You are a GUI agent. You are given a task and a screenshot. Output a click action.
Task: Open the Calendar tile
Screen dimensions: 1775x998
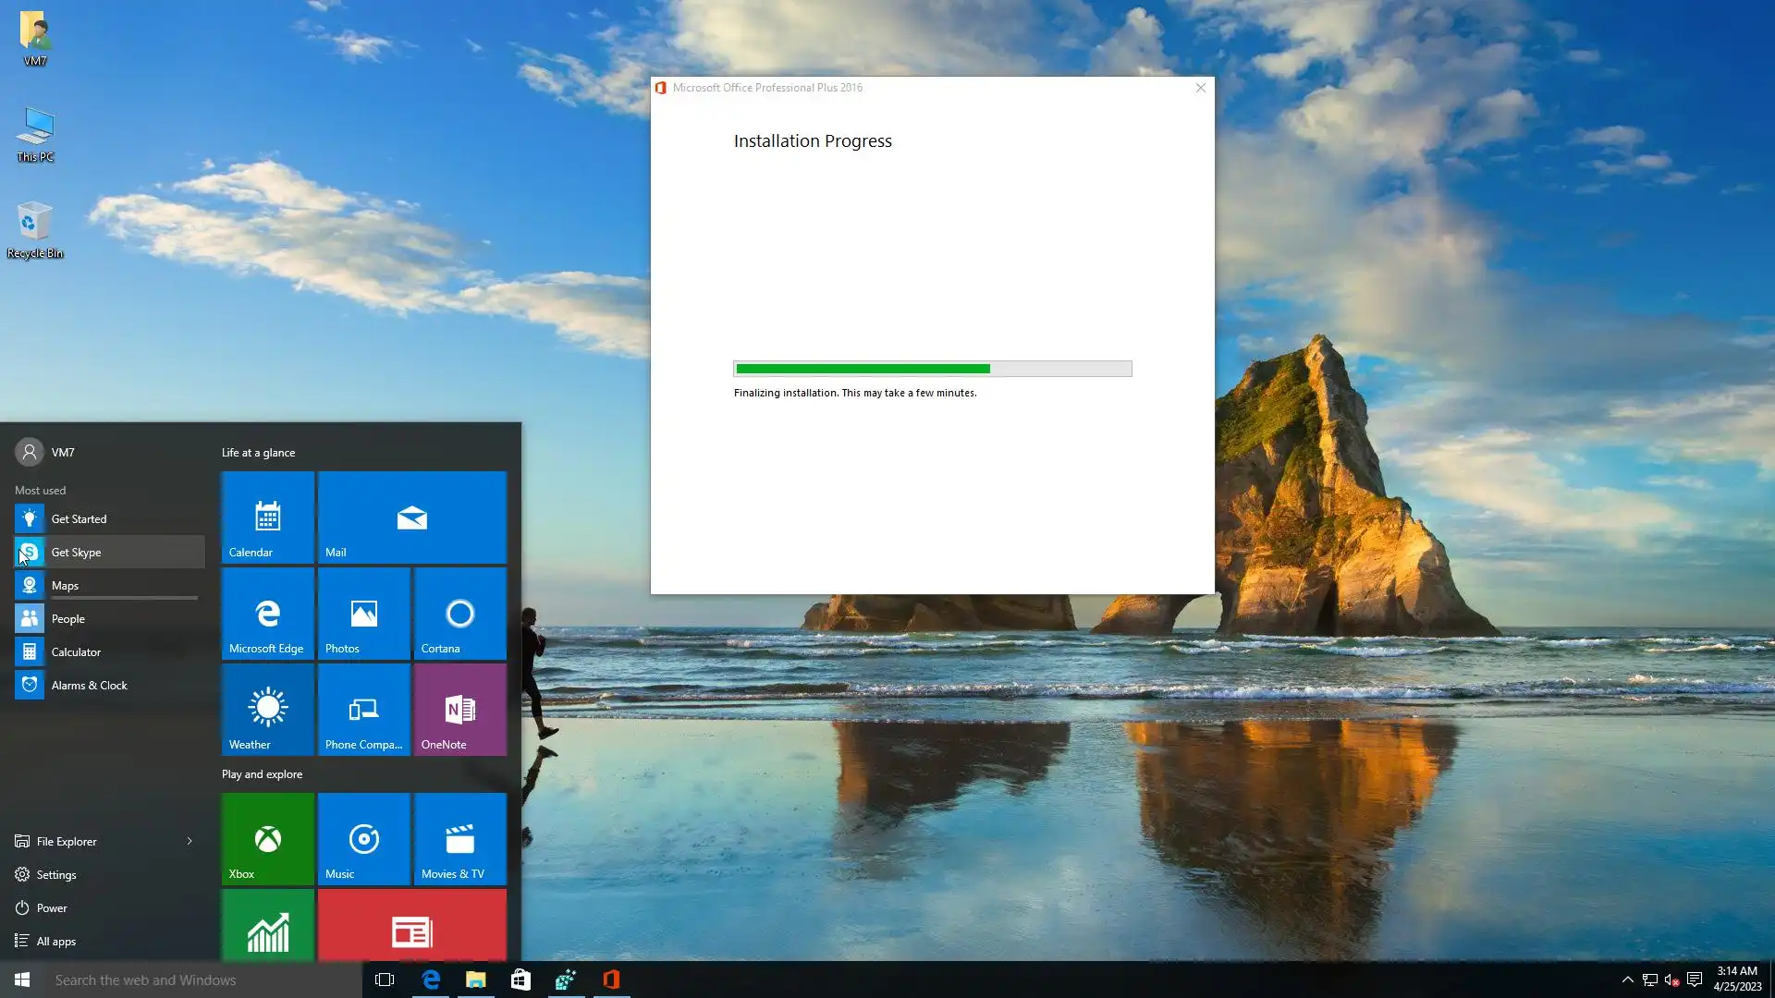(x=267, y=517)
